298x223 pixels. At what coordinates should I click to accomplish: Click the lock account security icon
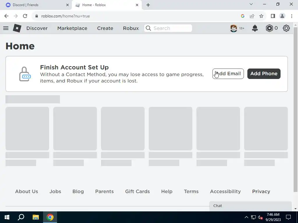pyautogui.click(x=25, y=74)
